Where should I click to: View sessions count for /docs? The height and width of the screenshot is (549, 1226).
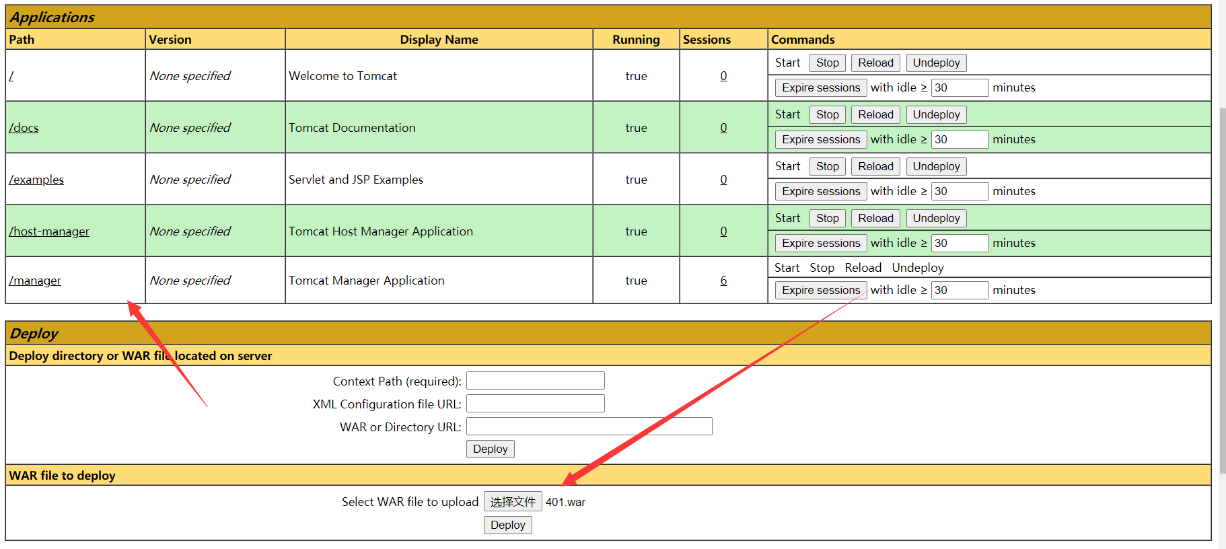[723, 128]
